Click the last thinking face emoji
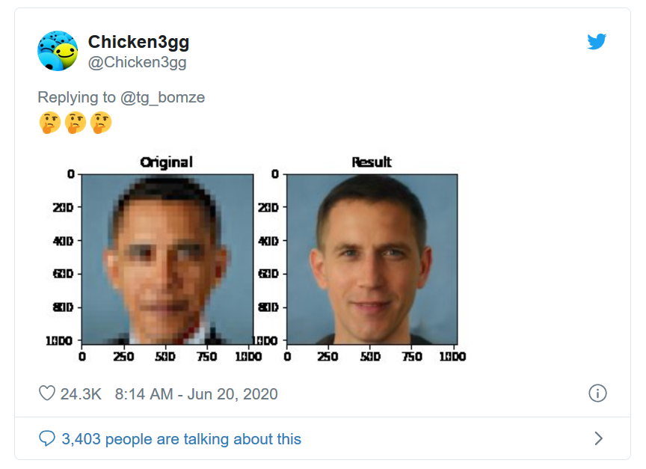The image size is (646, 469). 101,123
